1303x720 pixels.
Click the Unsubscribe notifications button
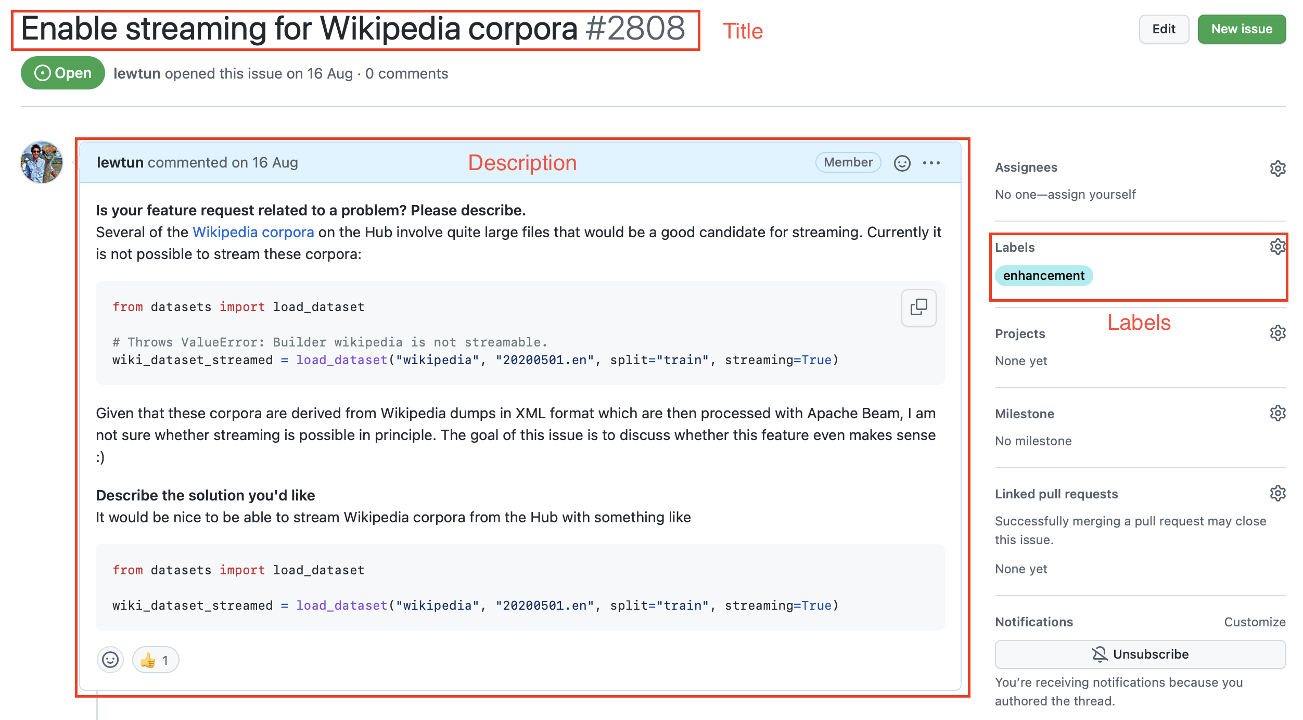[1140, 654]
